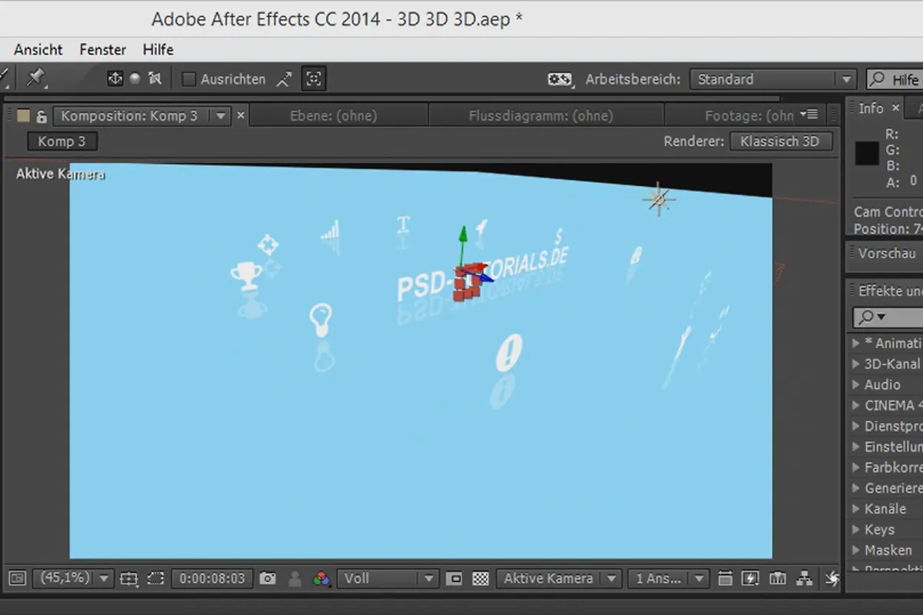
Task: Click Klassisch 3D renderer button
Action: (x=781, y=141)
